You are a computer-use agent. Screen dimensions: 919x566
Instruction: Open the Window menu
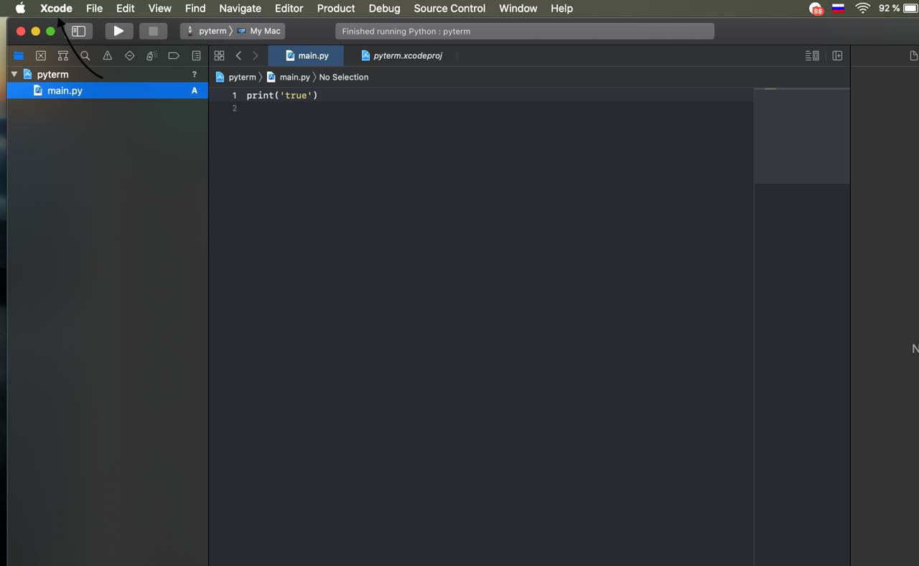[518, 8]
